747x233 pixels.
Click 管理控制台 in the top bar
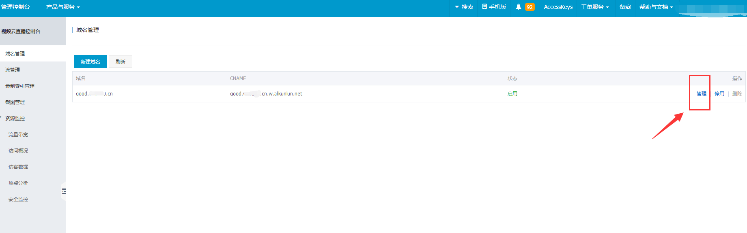tap(15, 7)
